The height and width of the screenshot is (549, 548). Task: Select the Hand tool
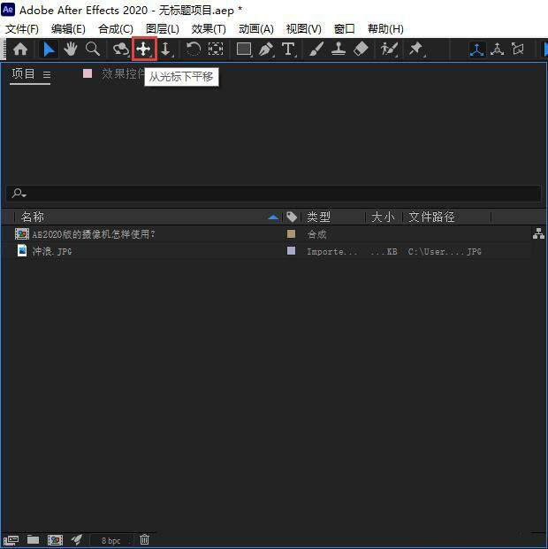coord(71,49)
